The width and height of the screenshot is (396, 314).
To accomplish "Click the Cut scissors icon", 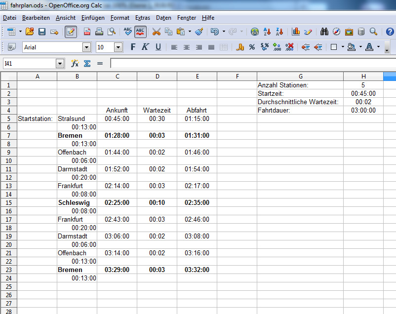I will (156, 32).
